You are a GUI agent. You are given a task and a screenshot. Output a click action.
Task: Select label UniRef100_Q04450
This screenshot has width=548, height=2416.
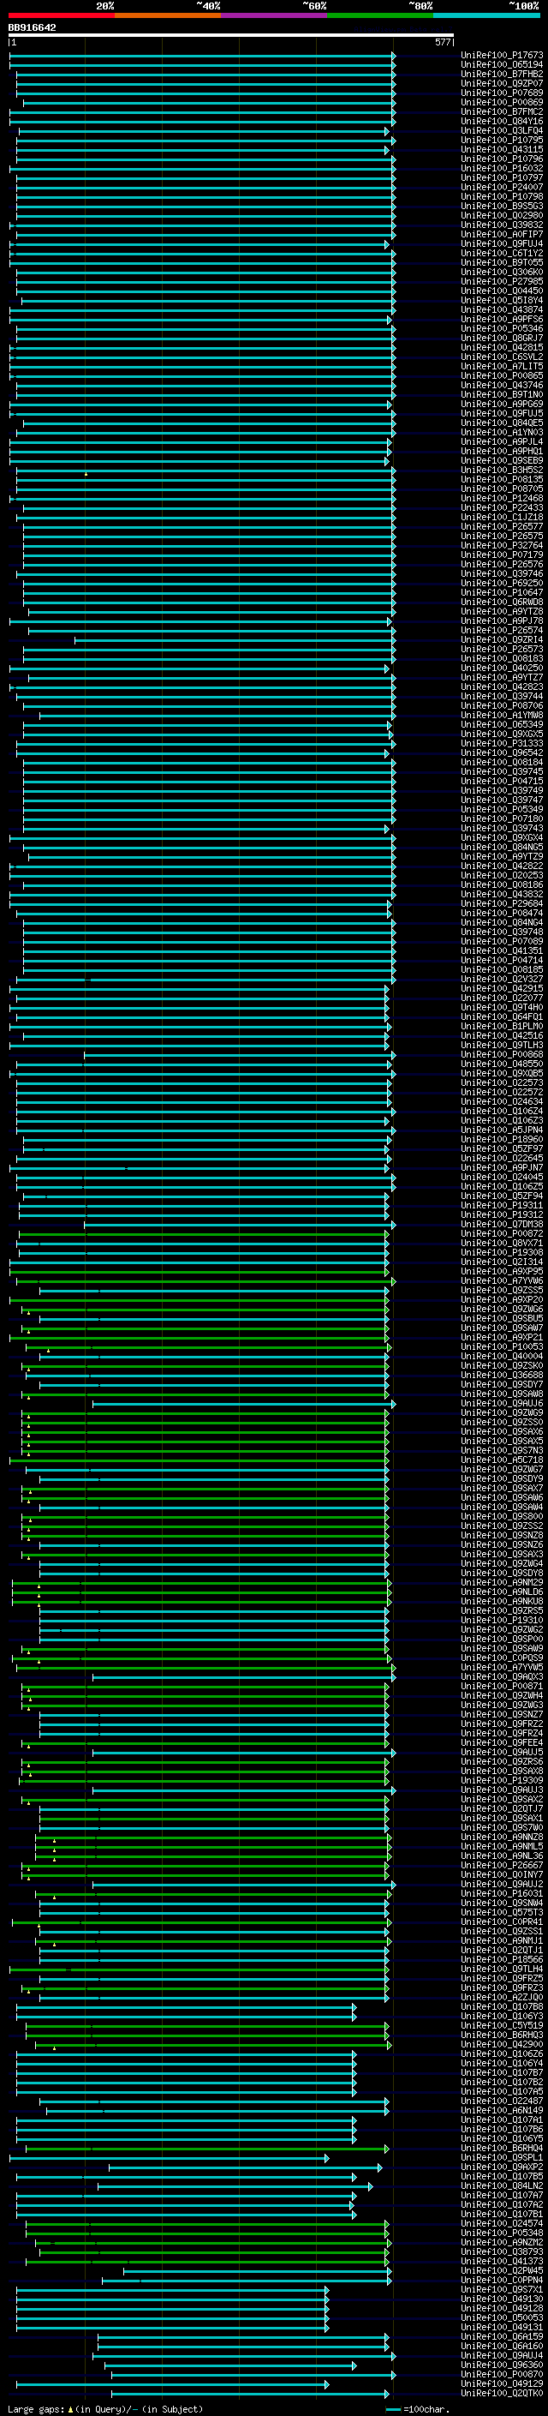click(502, 291)
